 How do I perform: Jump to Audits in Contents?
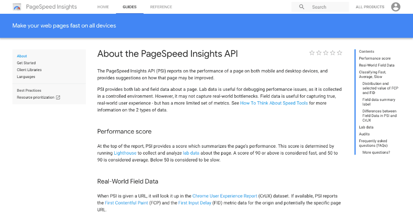364,134
